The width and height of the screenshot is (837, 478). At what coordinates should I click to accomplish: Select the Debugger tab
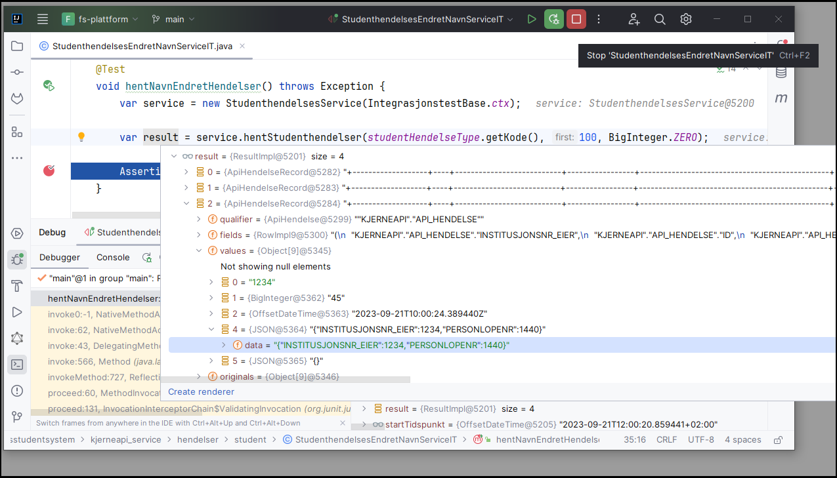click(59, 257)
